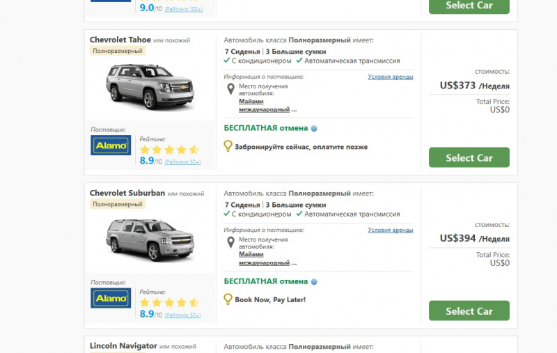Open the Suburban's Miami International pickup location link
Screen dimensions: 557x353
tap(265, 258)
